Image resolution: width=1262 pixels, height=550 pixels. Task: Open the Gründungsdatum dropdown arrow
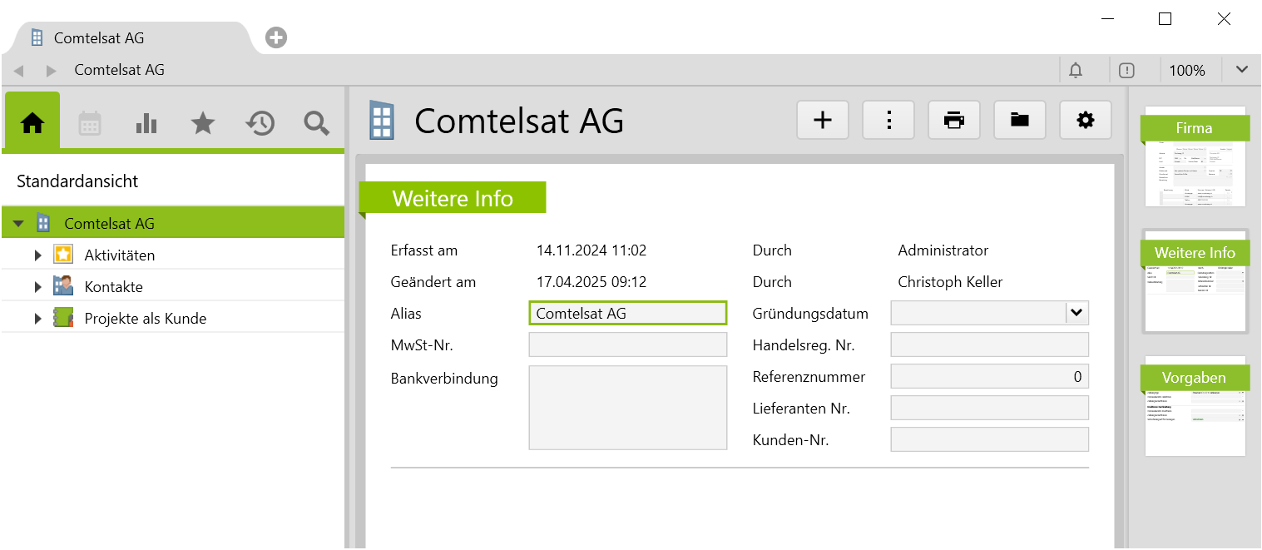point(1076,313)
